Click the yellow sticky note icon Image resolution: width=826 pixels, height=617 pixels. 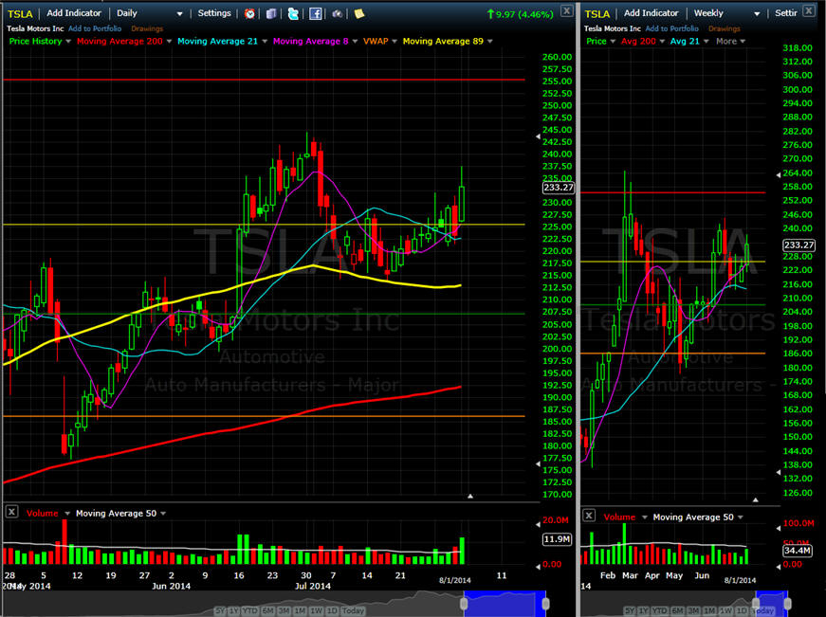[358, 13]
